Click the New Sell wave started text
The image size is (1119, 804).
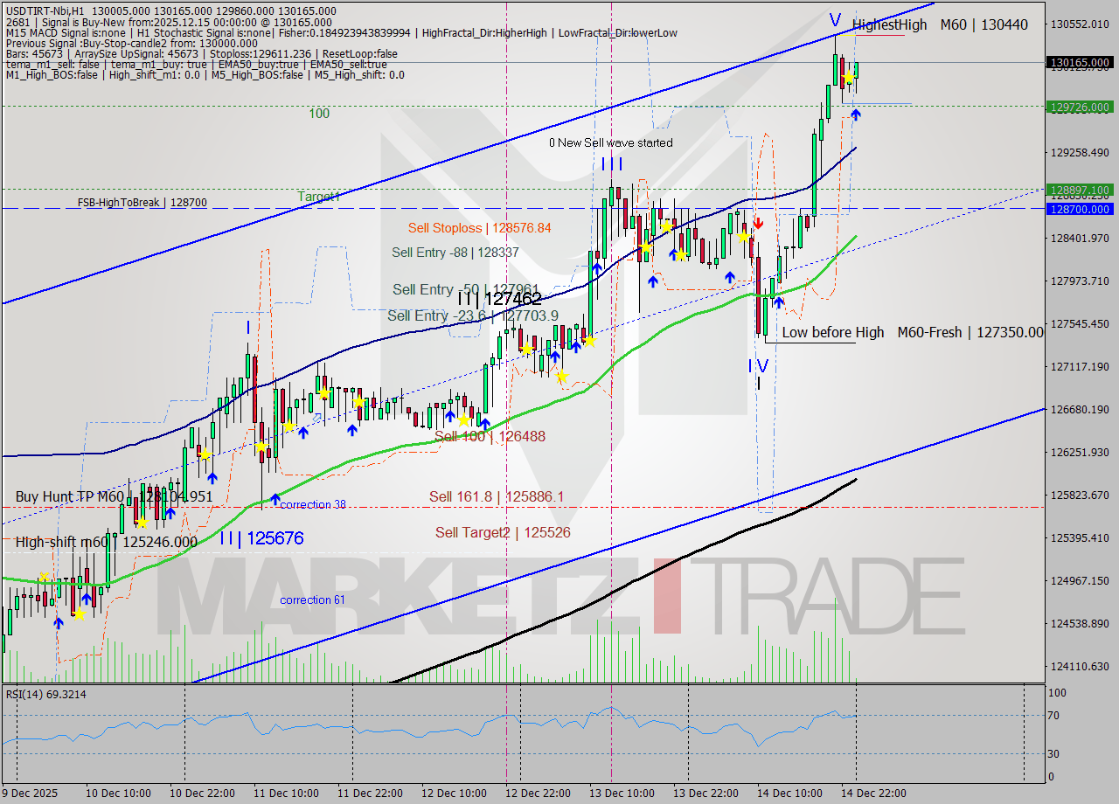click(x=612, y=142)
